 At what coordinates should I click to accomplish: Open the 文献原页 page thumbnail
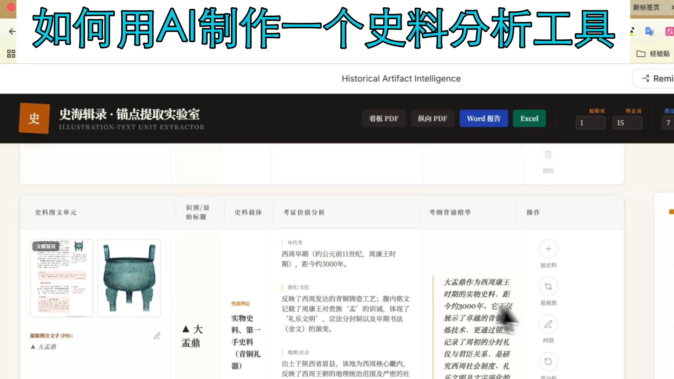pyautogui.click(x=61, y=278)
